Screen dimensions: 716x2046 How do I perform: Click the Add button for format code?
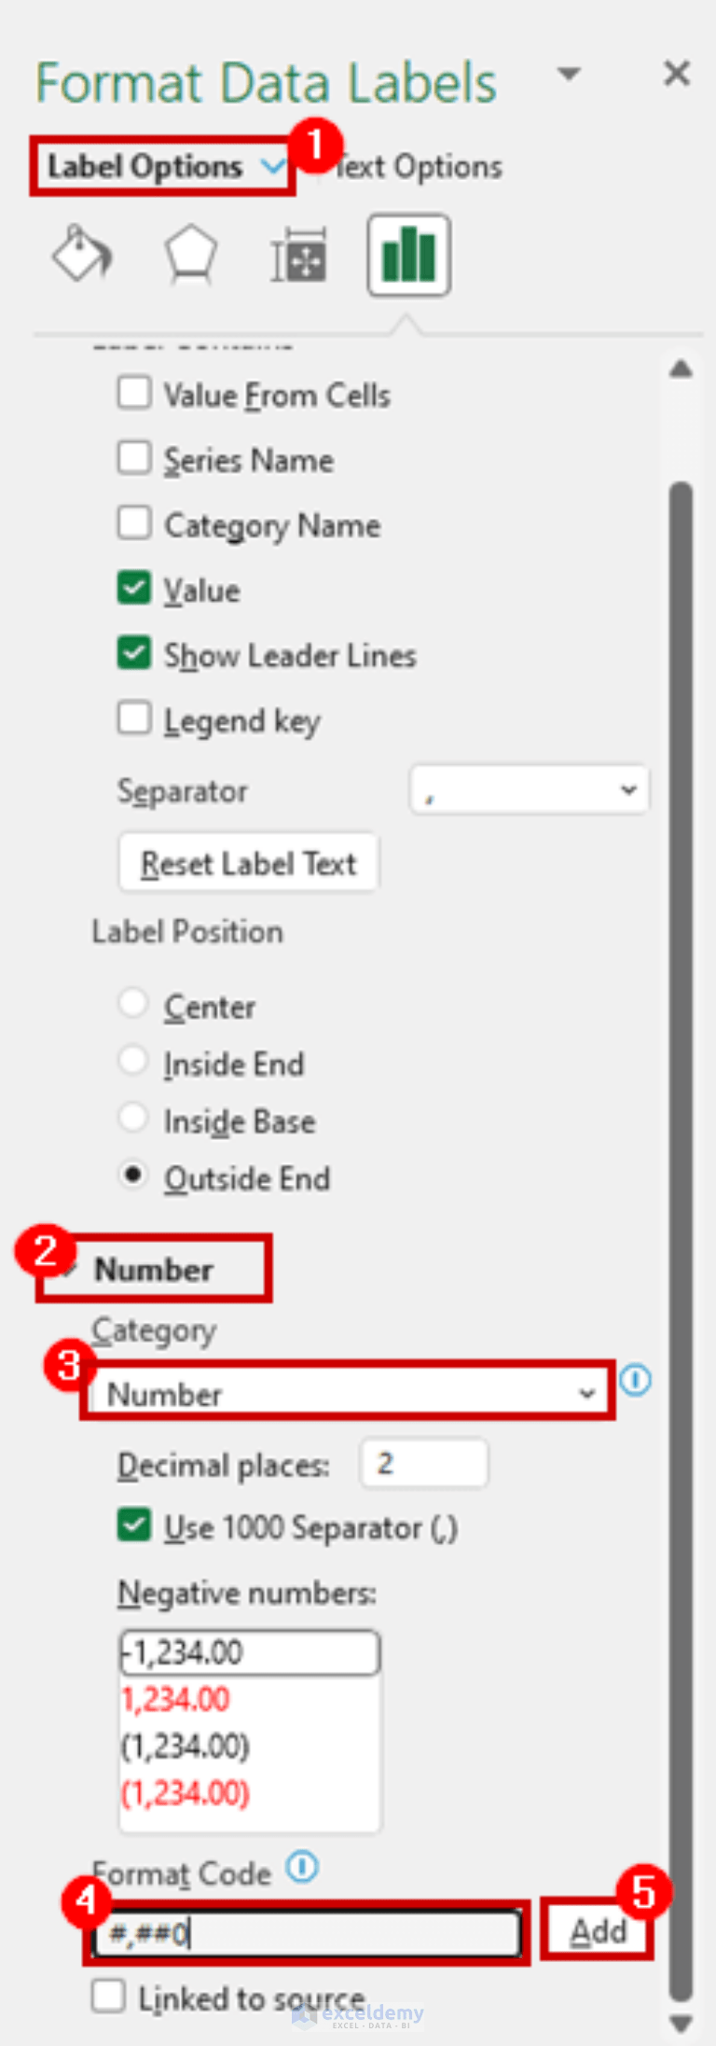pyautogui.click(x=598, y=1930)
